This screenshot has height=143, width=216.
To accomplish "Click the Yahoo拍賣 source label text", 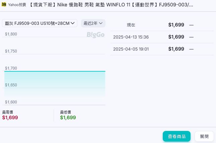I will click(x=17, y=5).
